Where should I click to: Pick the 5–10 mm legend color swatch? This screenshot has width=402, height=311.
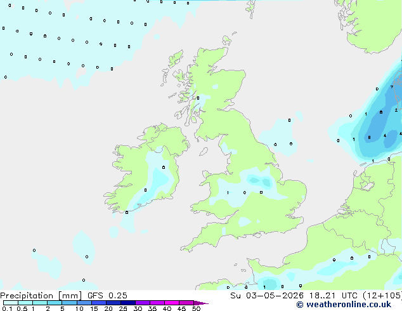coord(69,303)
